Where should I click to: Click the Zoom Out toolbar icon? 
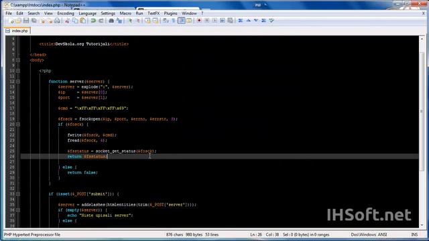pos(137,21)
